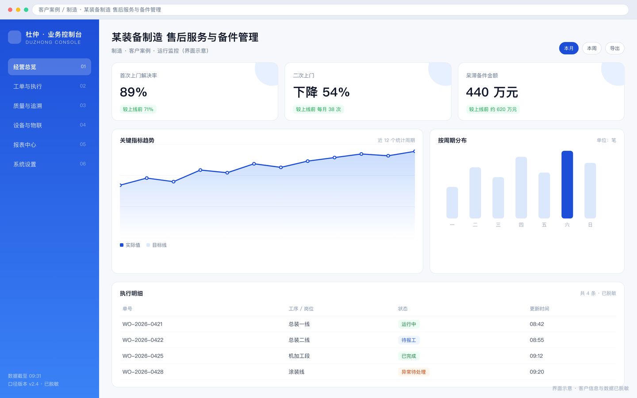
Task: Click the 较上线前 约 620 万元 badge
Action: (493, 109)
